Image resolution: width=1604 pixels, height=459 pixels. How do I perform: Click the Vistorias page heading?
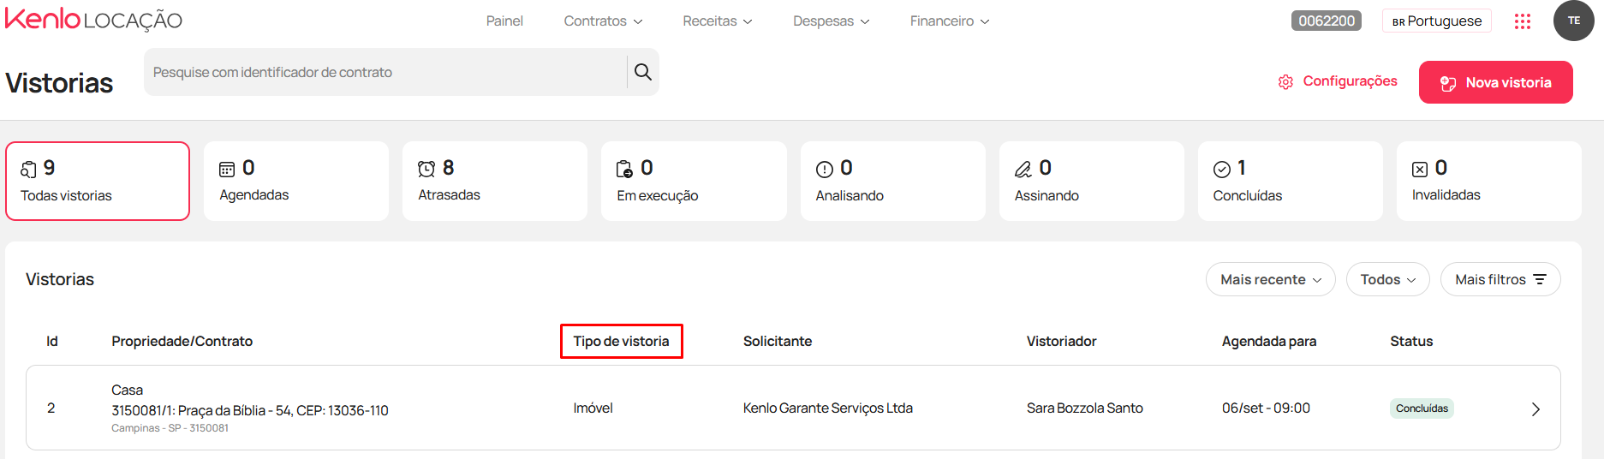[59, 83]
